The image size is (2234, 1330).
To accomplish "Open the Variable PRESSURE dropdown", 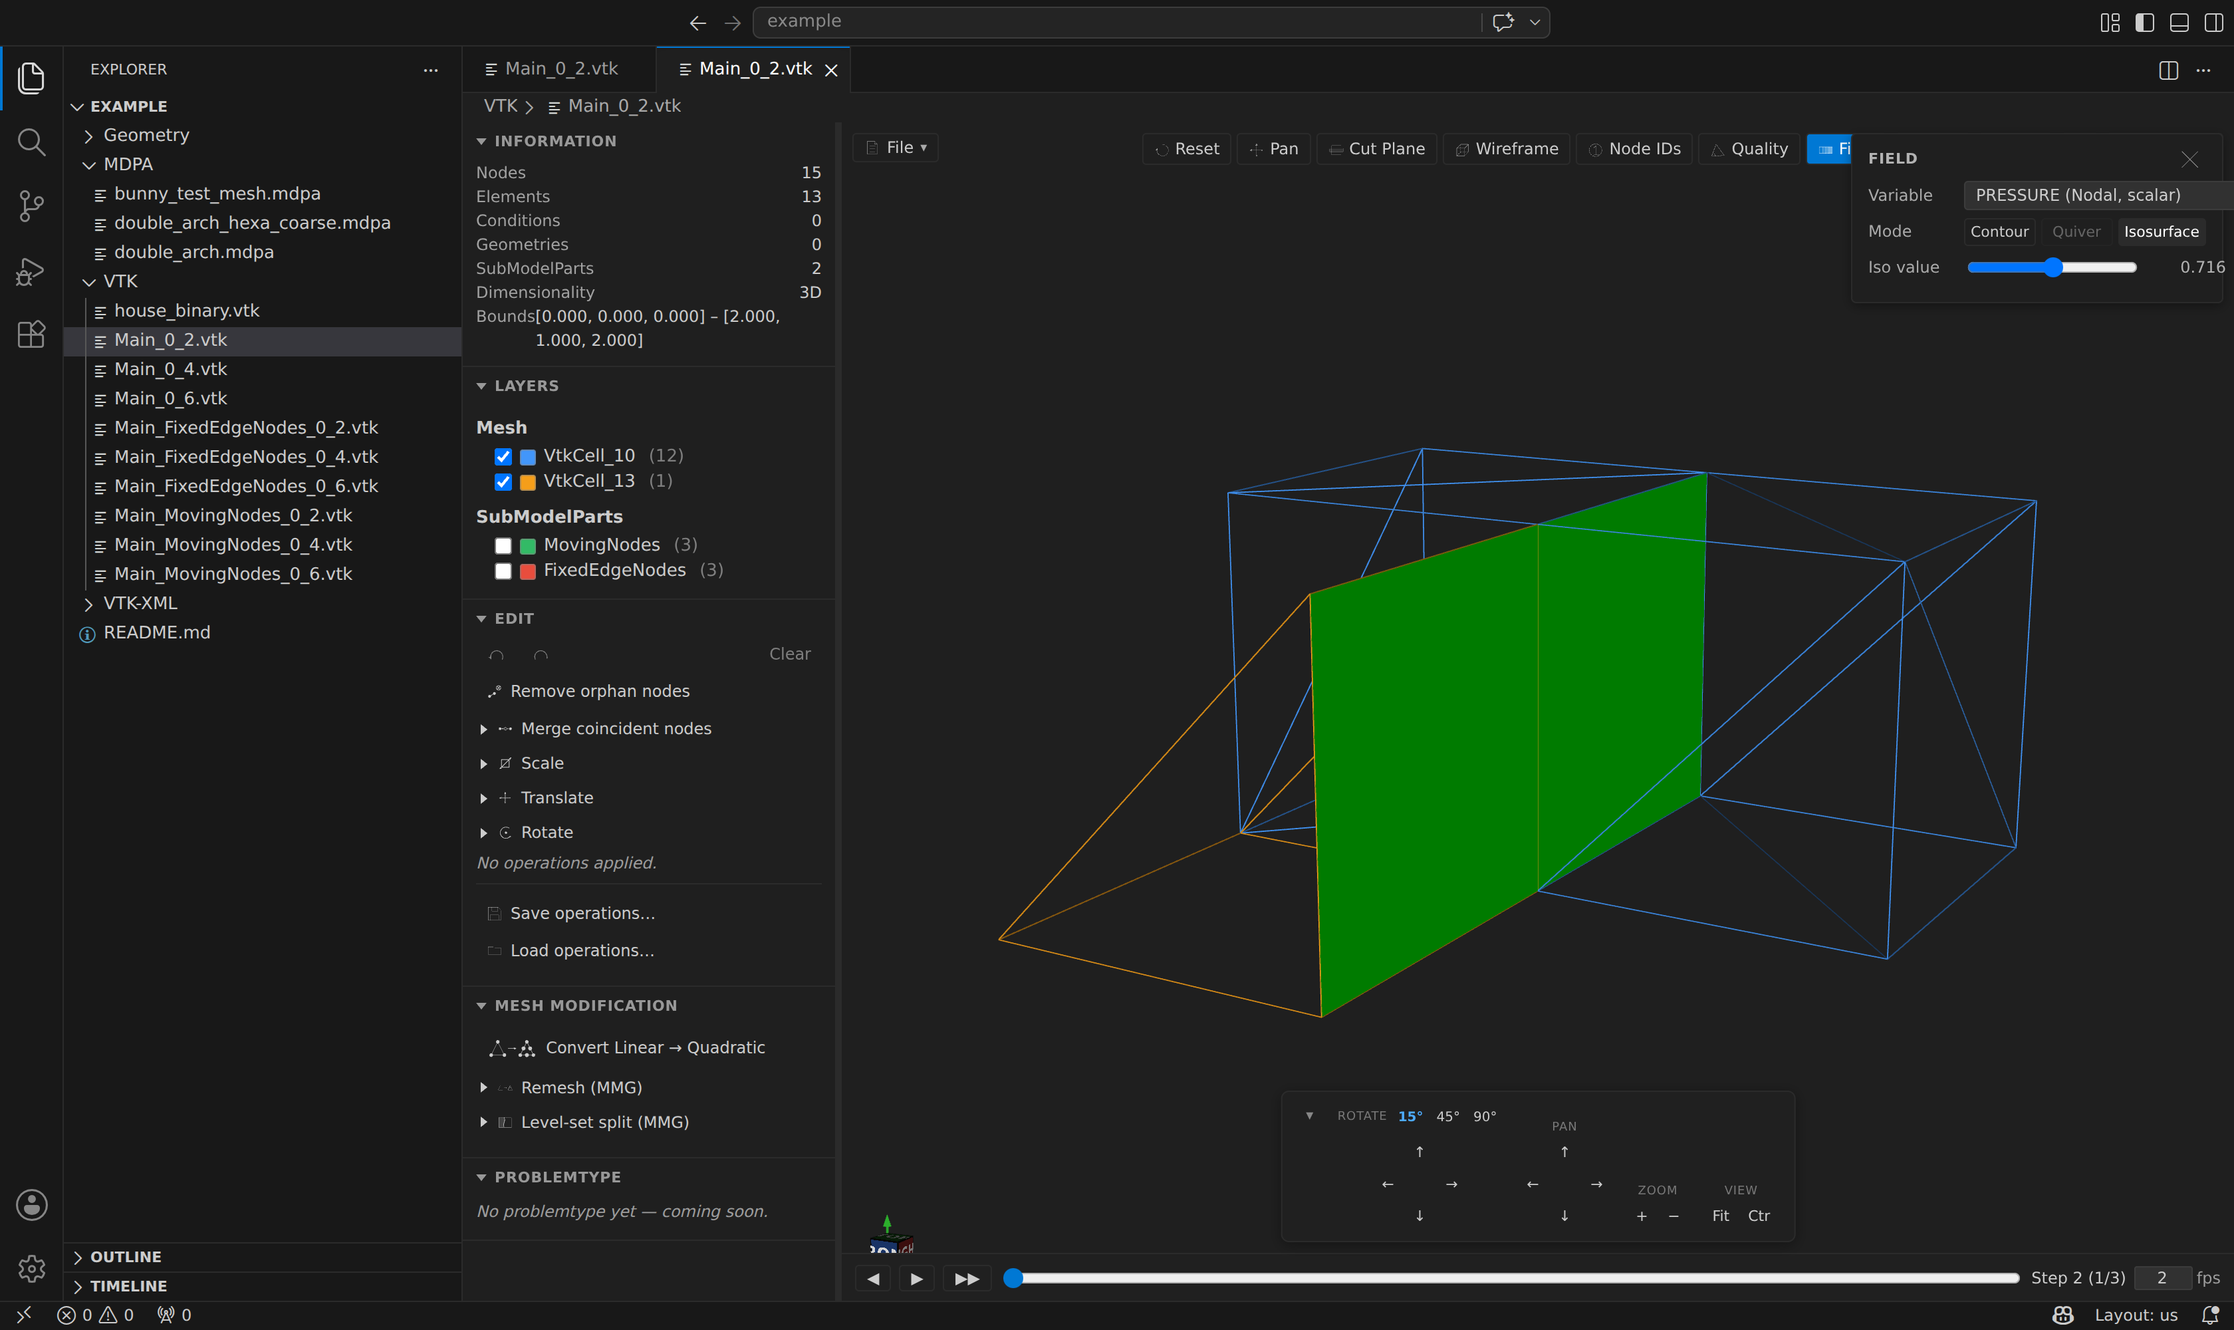I will [2098, 194].
